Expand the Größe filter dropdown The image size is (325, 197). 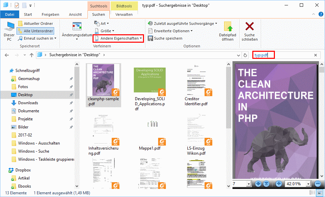pos(104,31)
